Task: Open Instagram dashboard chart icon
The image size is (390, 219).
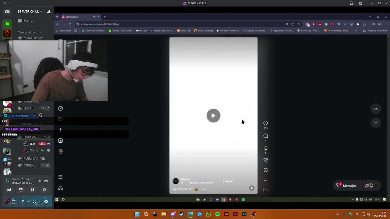Action: tap(60, 141)
